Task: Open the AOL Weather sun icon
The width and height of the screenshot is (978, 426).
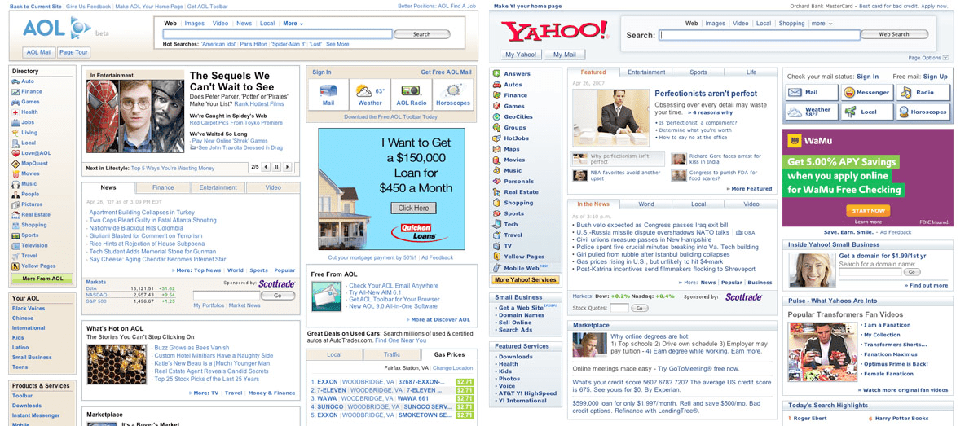Action: (x=364, y=91)
